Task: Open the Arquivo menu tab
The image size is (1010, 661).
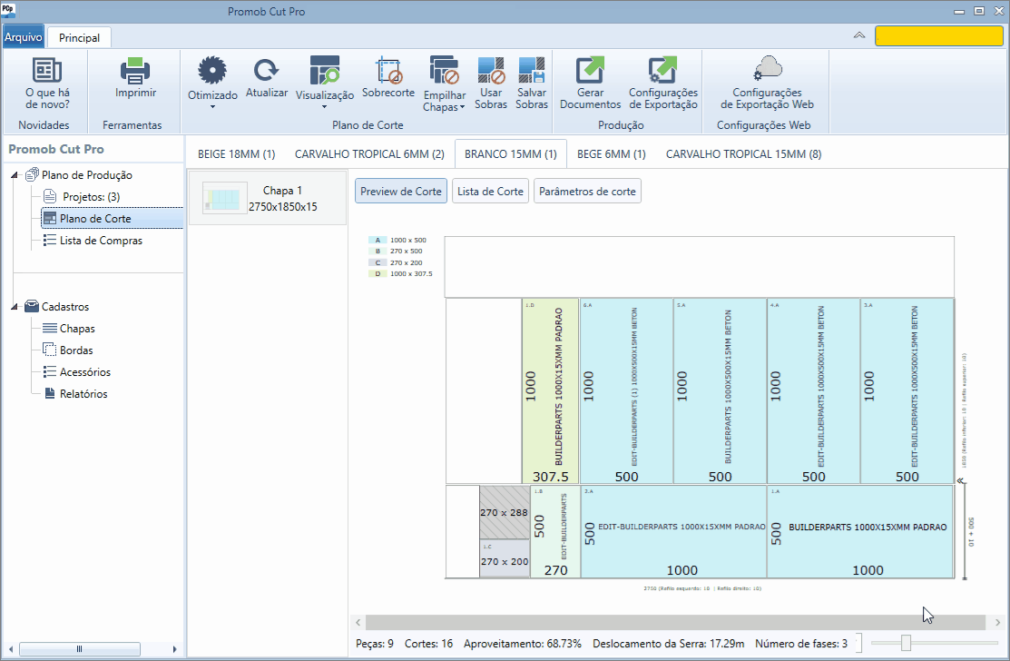Action: (x=24, y=37)
